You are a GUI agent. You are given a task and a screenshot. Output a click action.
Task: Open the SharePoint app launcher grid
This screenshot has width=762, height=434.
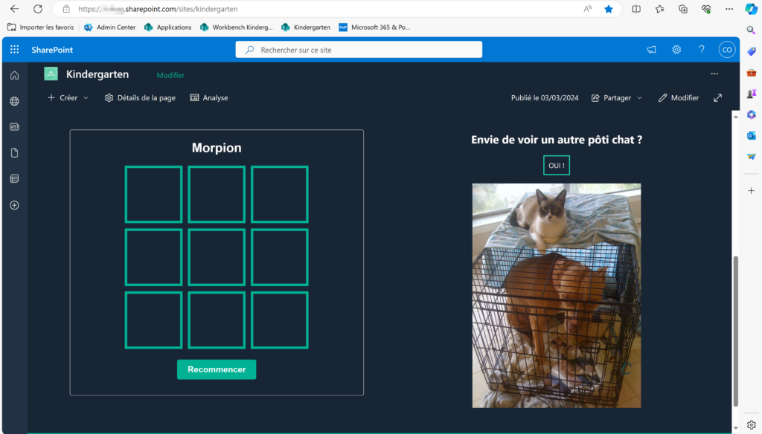[x=15, y=50]
